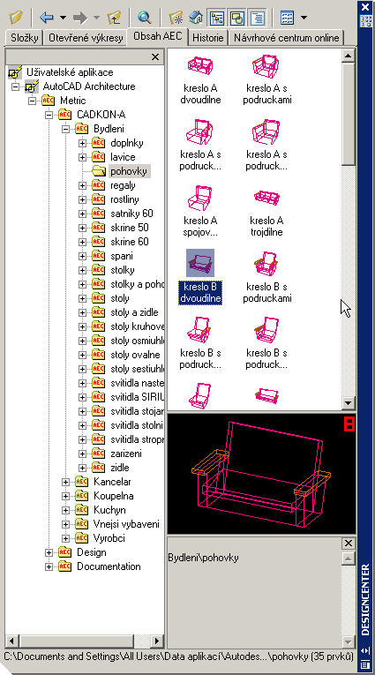Expand the Kuchyn tree folder
Screen dimensions: 375x675
65,510
